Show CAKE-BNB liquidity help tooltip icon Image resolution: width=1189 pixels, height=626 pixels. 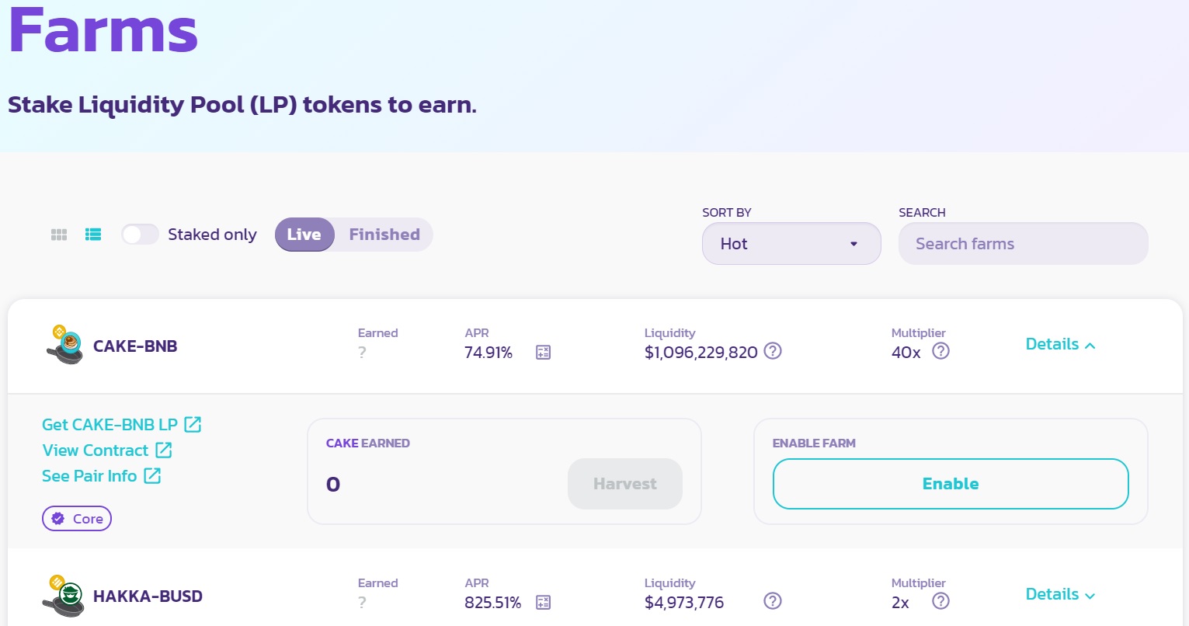[x=773, y=351]
